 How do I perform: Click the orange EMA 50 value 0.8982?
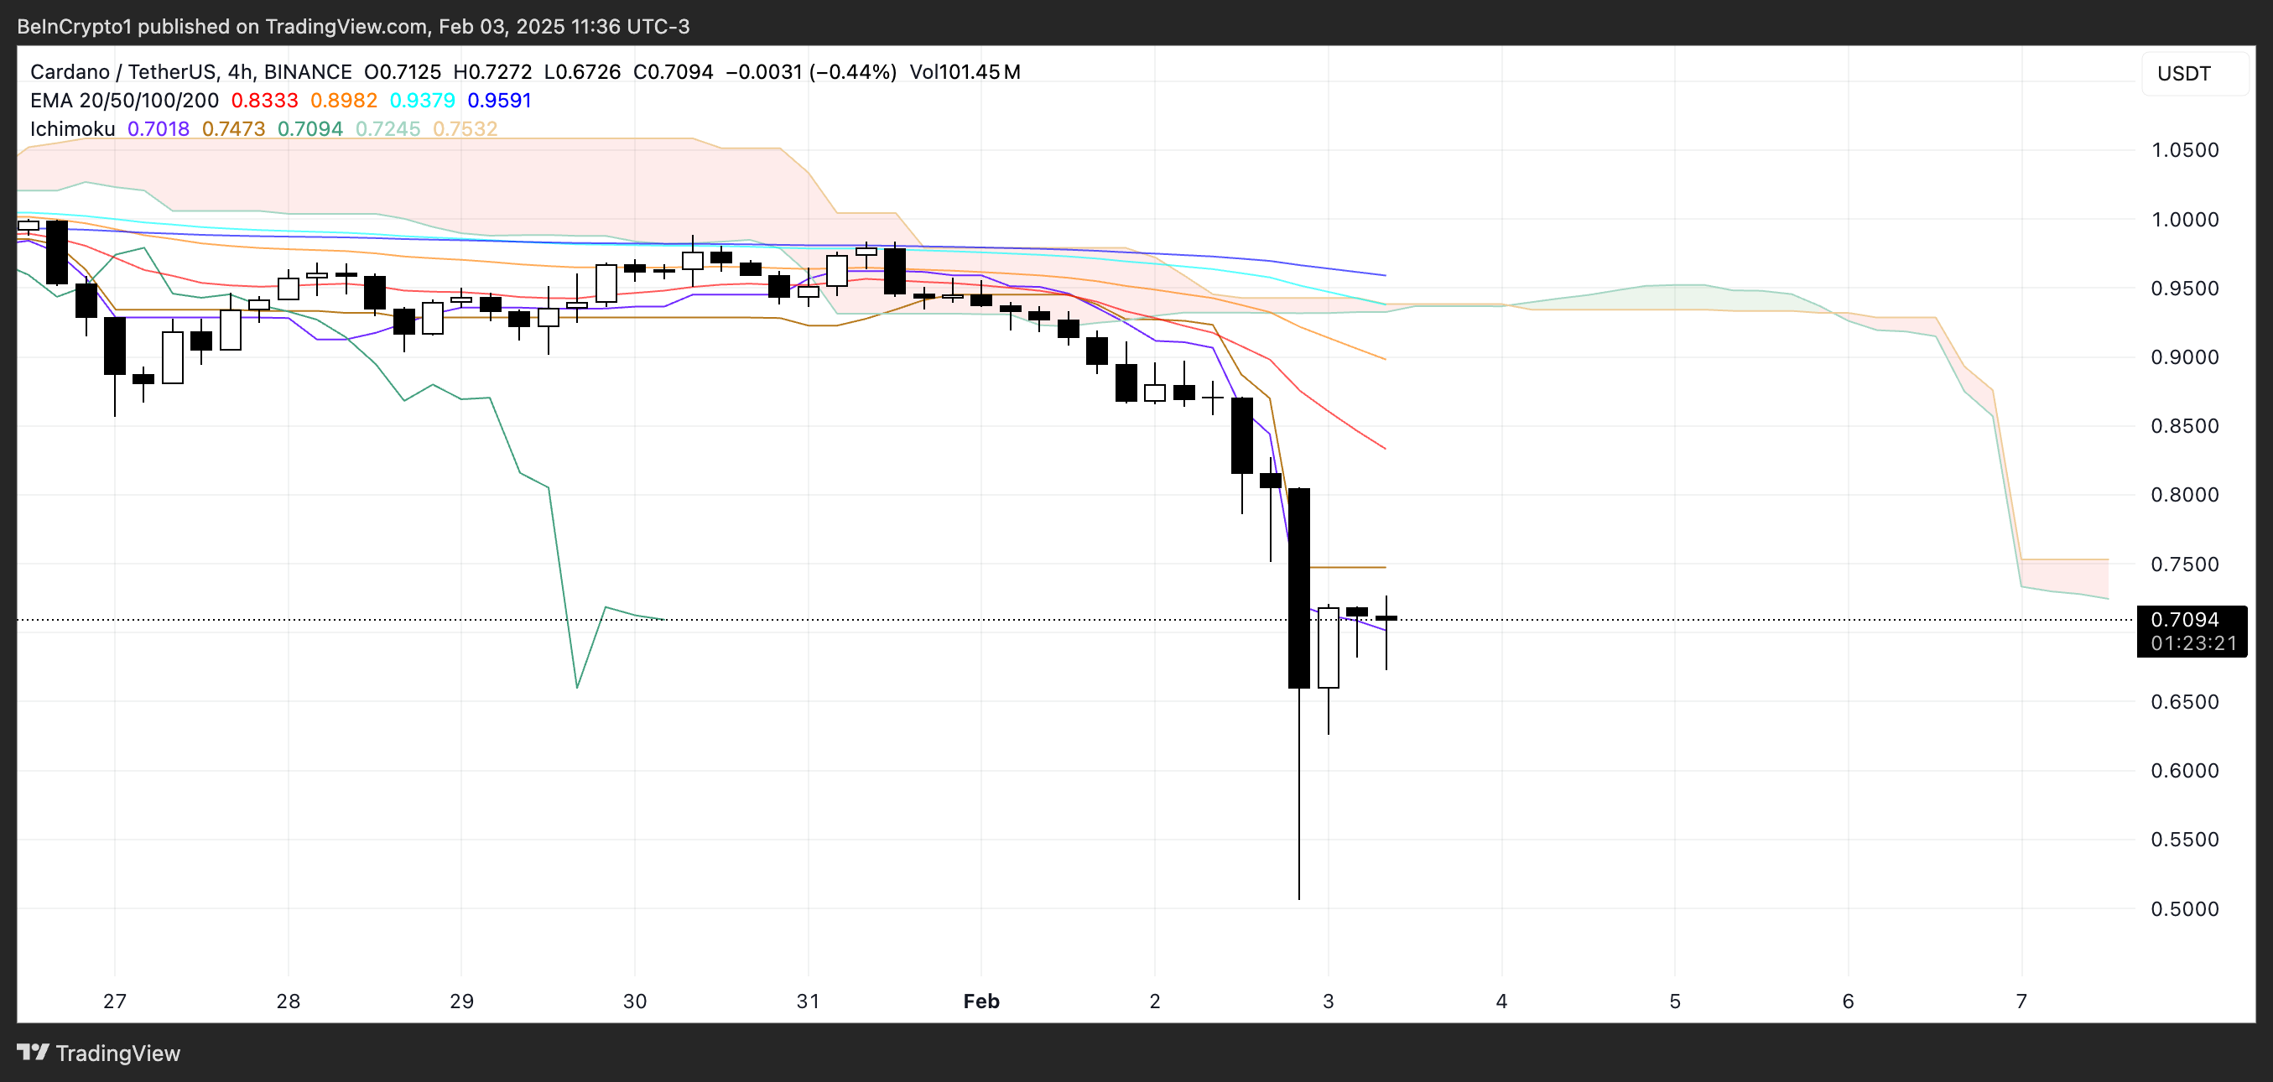tap(343, 101)
